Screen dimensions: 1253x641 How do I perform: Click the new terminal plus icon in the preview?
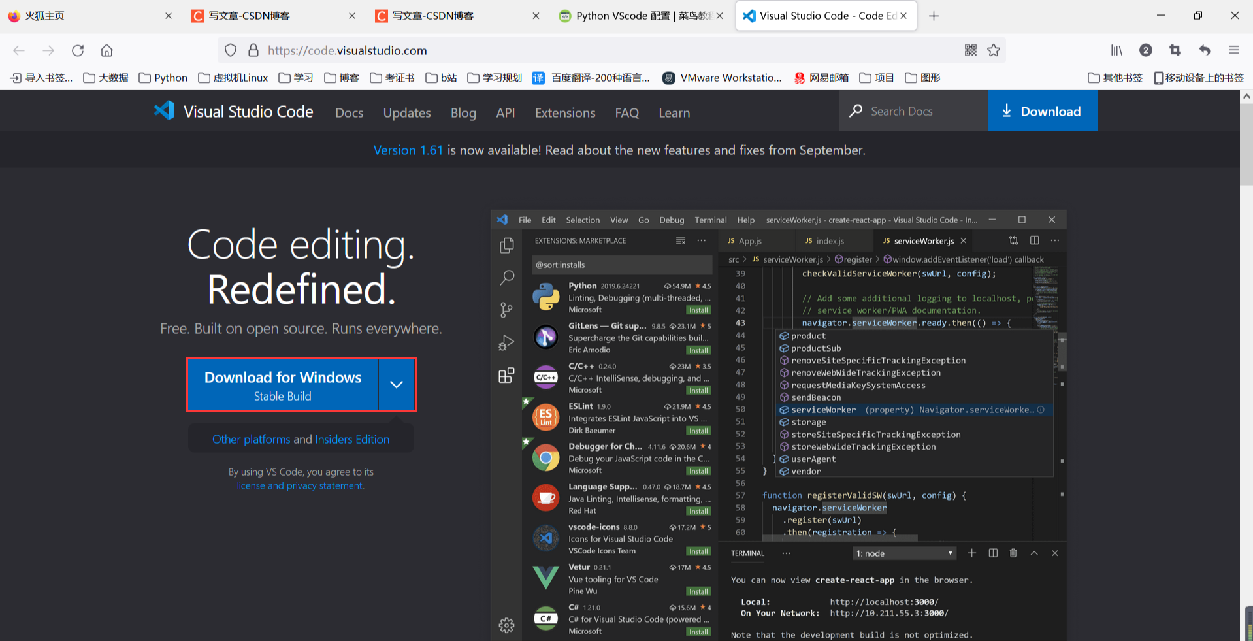972,553
